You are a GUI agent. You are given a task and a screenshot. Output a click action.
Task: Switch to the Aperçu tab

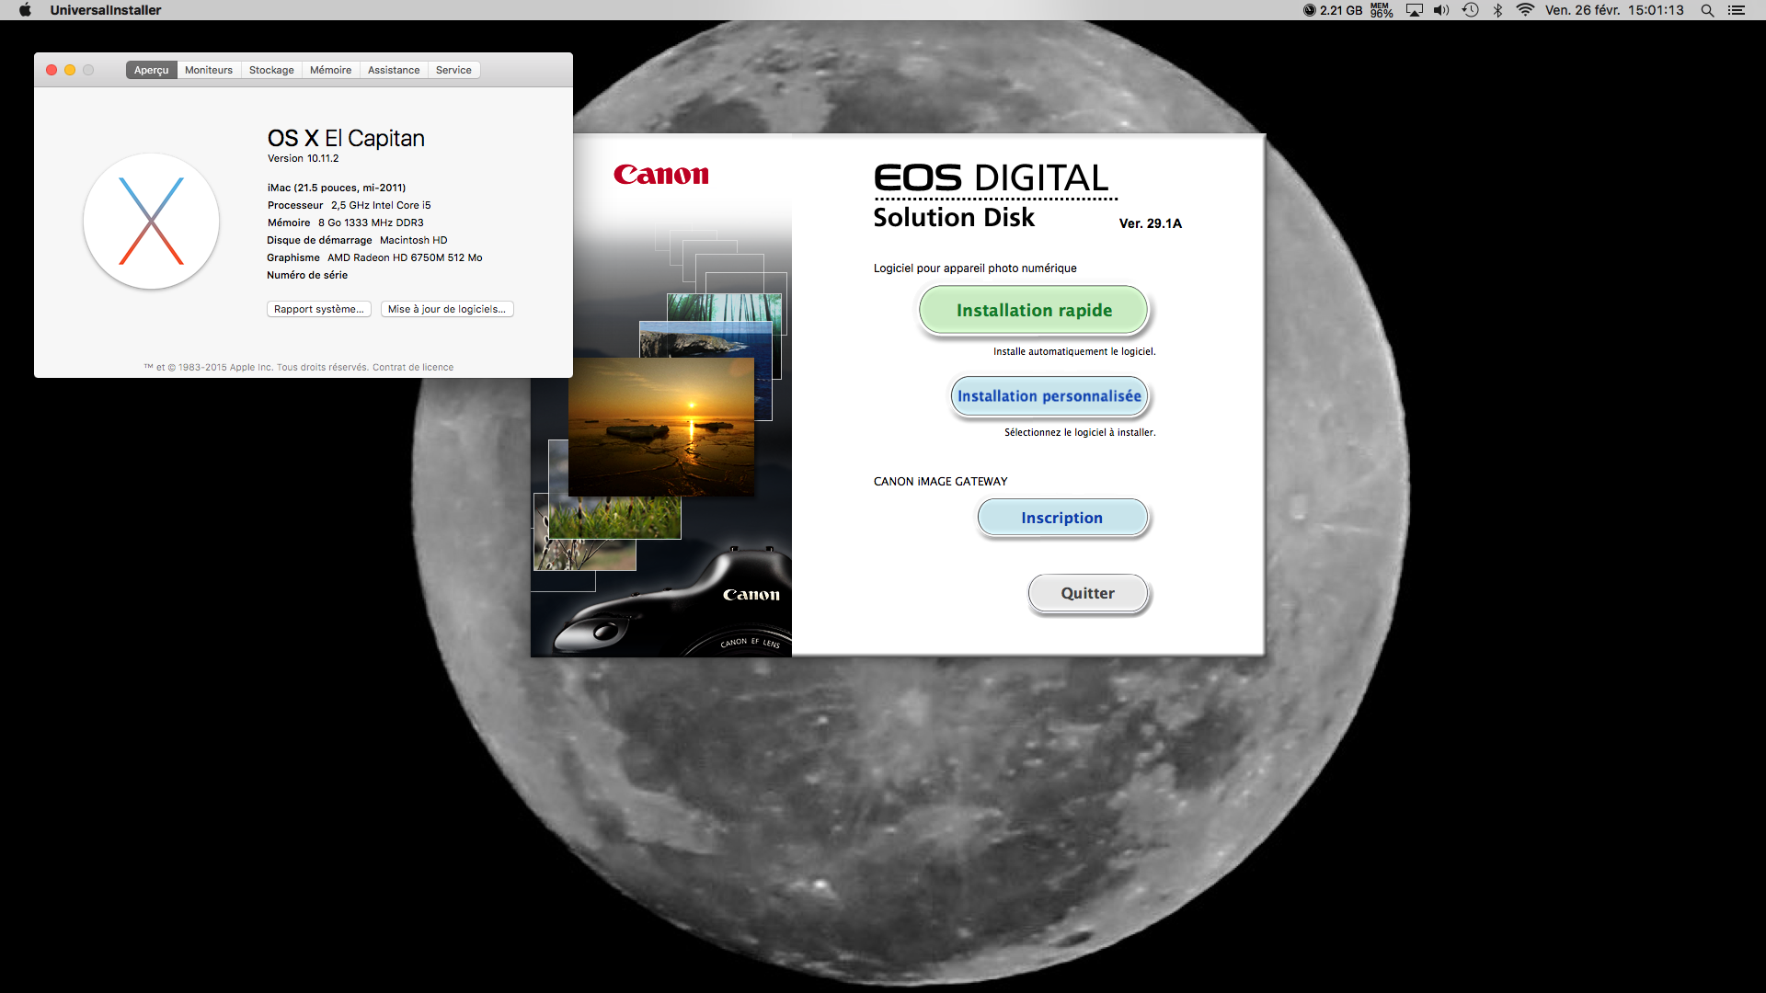click(152, 70)
